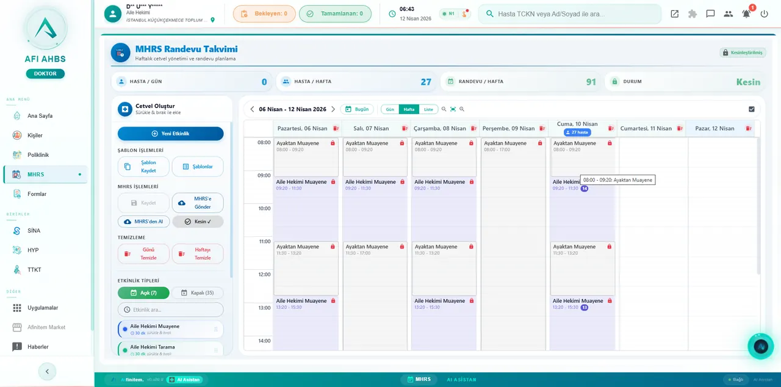Go to previous week with left chevron
Viewport: 781px width, 387px height.
click(x=252, y=109)
